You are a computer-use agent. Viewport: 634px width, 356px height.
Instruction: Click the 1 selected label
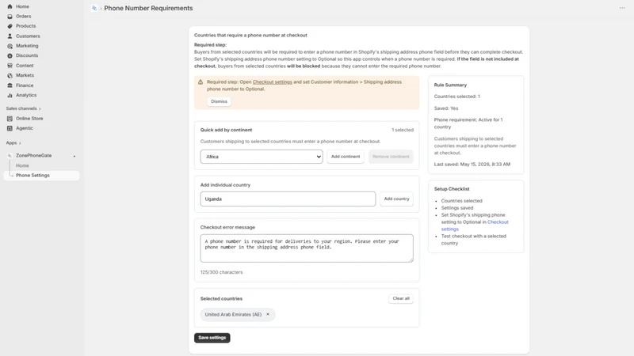pyautogui.click(x=403, y=130)
